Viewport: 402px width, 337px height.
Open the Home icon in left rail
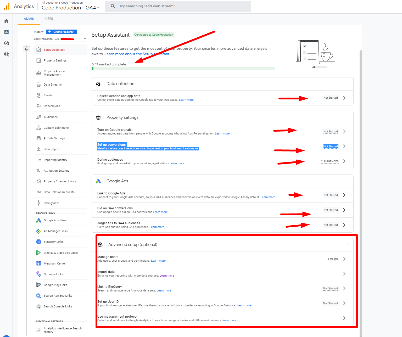(x=7, y=21)
